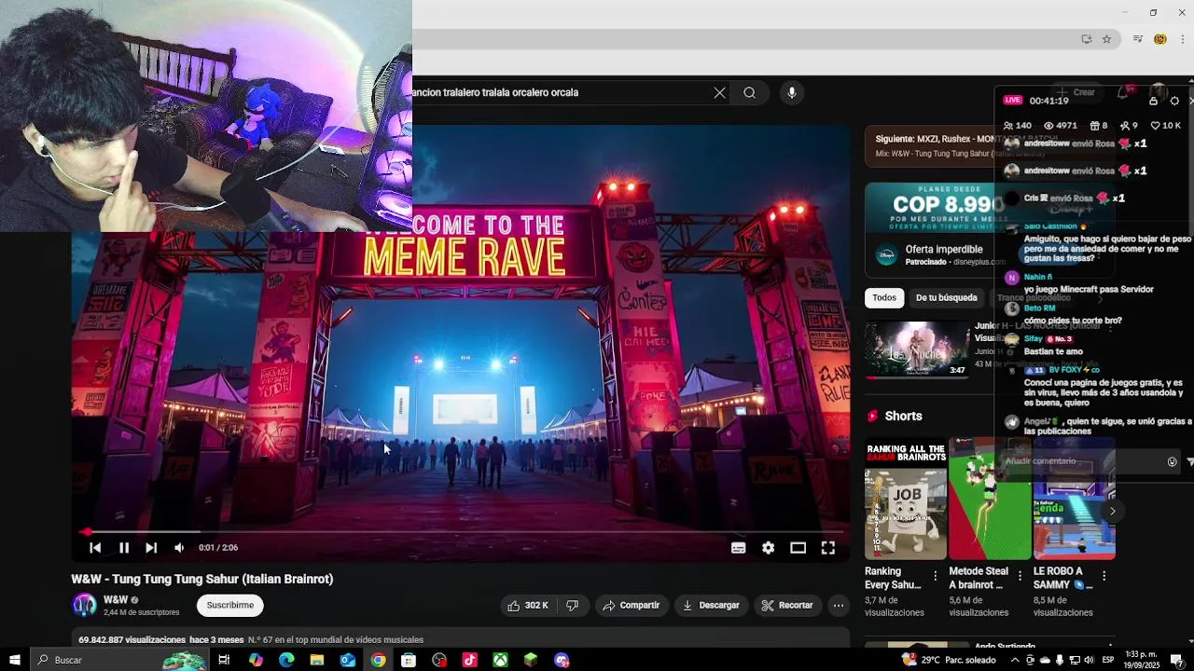Enter fullscreen on the video
This screenshot has height=671, width=1194.
tap(827, 548)
